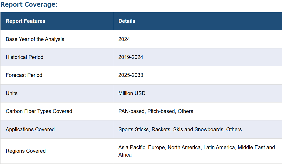Viewport: 283px width, 164px height.
Task: Click the 2025-2033 forecast value
Action: click(131, 75)
